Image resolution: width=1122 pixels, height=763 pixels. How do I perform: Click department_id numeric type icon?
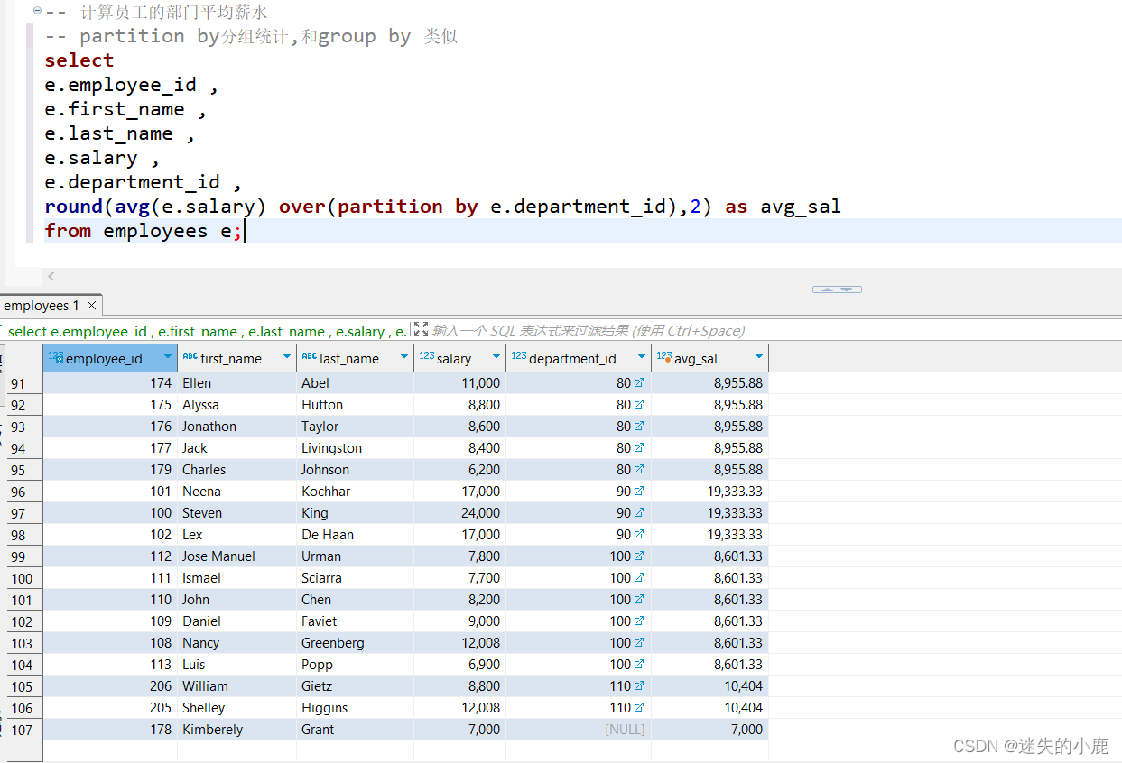tap(519, 357)
